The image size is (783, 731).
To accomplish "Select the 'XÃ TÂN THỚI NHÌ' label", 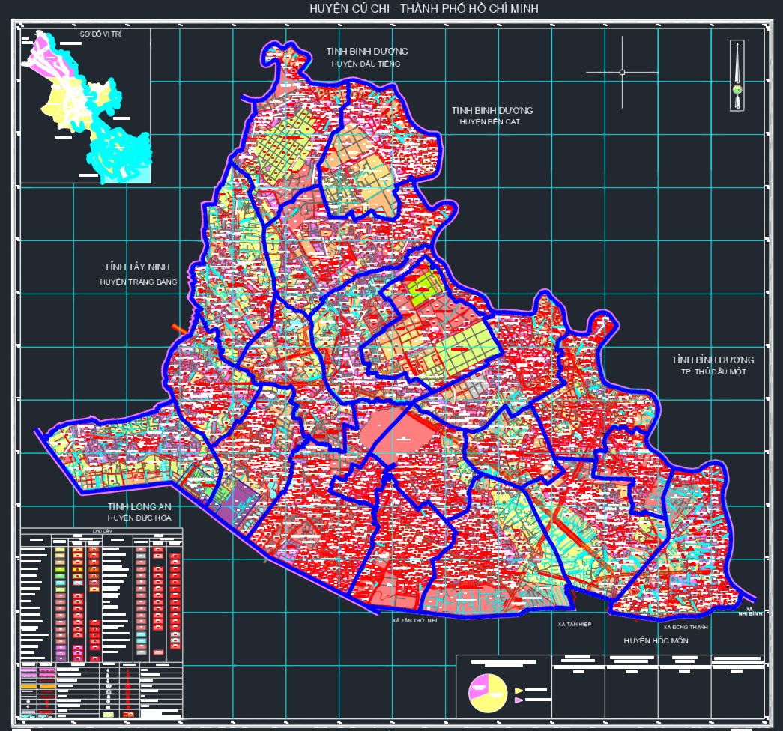I will (x=414, y=620).
